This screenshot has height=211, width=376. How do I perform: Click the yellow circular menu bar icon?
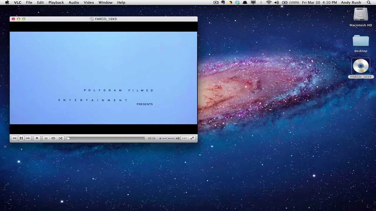[x=230, y=2]
